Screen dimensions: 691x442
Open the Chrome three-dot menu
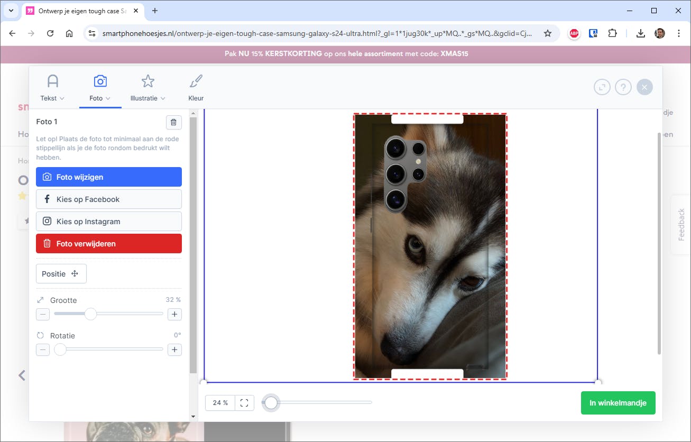pos(679,33)
